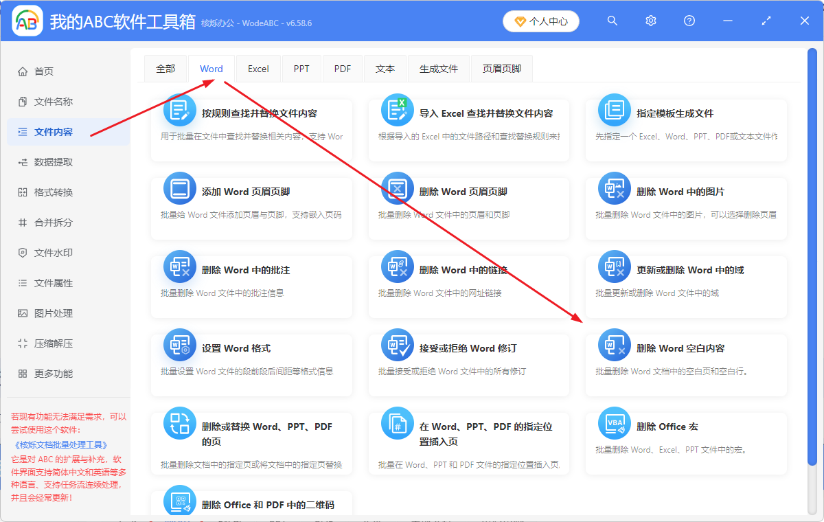Open the settings gear

[x=650, y=21]
